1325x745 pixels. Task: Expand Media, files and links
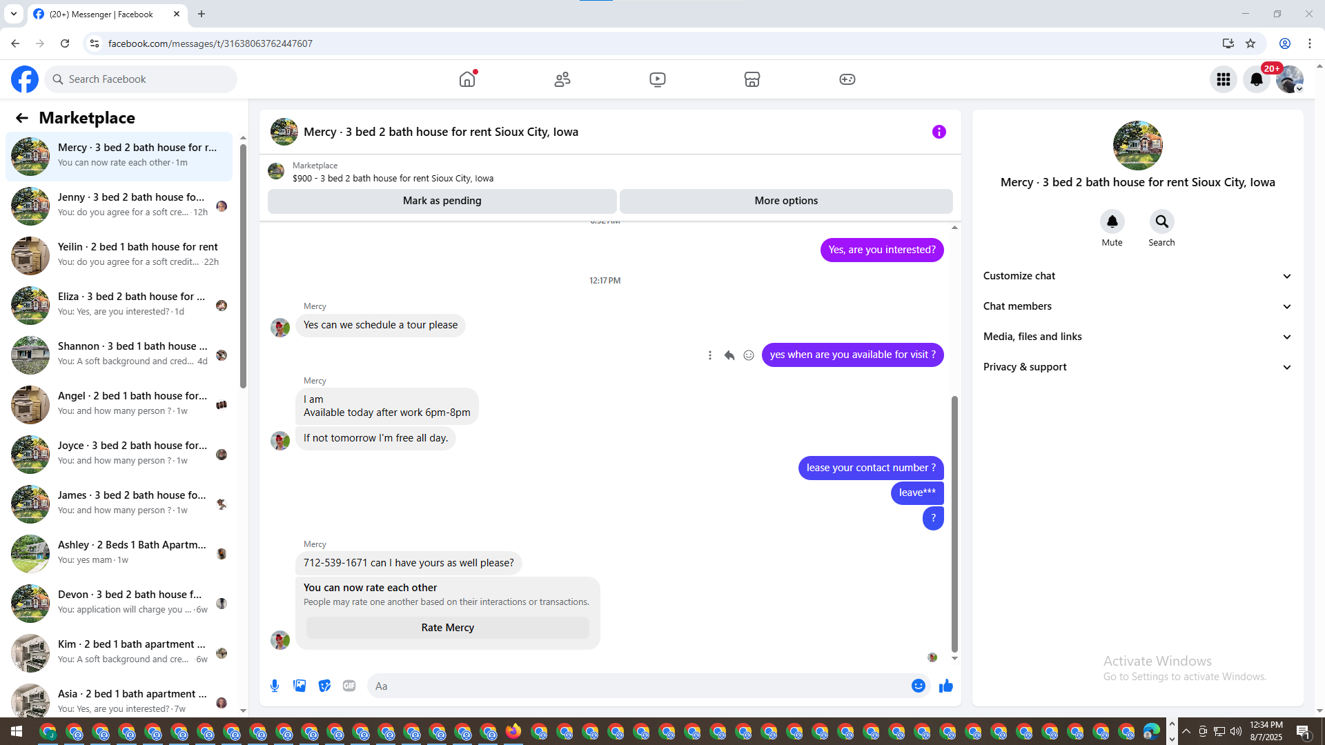(1137, 337)
